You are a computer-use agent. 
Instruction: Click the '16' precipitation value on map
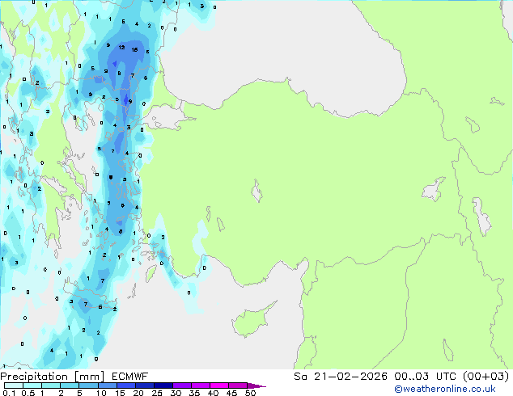click(134, 49)
